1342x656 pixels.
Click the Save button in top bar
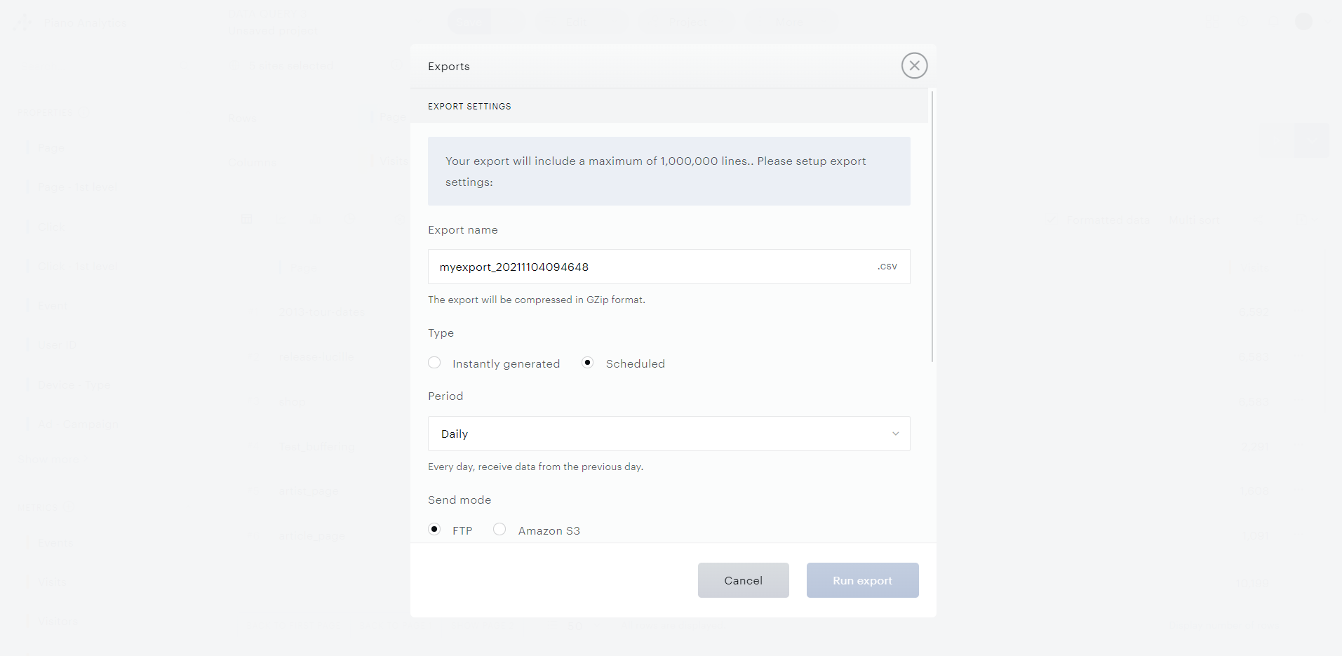click(469, 23)
